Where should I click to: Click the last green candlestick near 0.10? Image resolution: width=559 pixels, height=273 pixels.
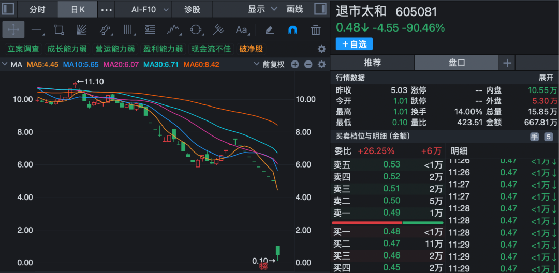coord(278,253)
